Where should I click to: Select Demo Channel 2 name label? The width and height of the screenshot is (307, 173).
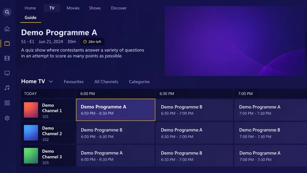(x=52, y=131)
